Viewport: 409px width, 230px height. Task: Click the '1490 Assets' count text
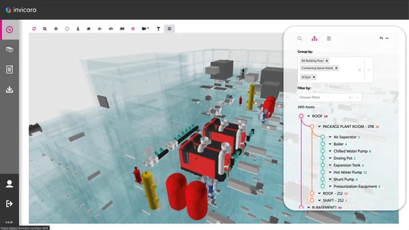click(x=306, y=107)
